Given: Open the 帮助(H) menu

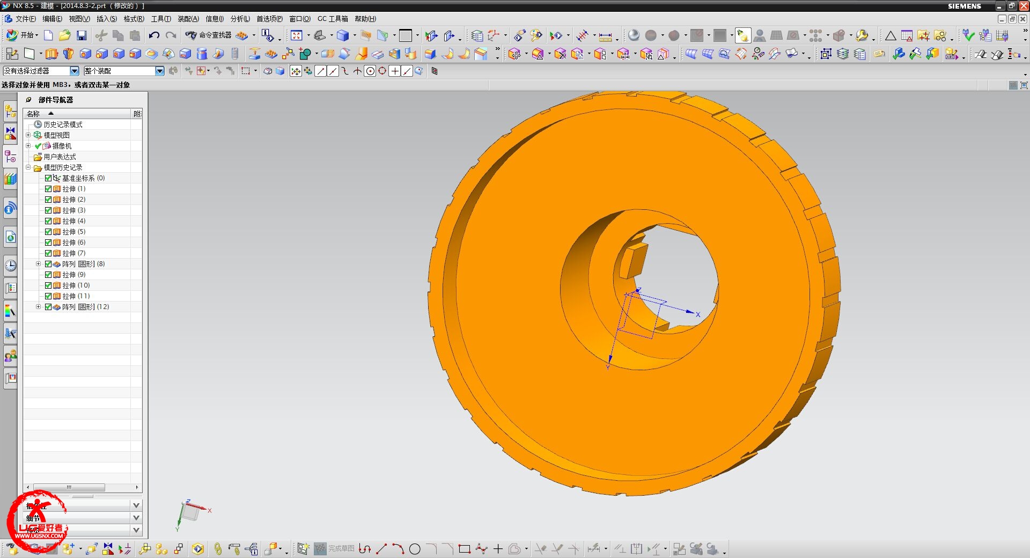Looking at the screenshot, I should 365,19.
